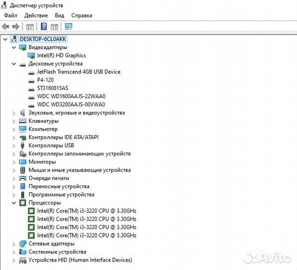Select the Контроллеры IDE ATA/ATAPI label
Image resolution: width=297 pixels, height=270 pixels.
click(x=63, y=137)
